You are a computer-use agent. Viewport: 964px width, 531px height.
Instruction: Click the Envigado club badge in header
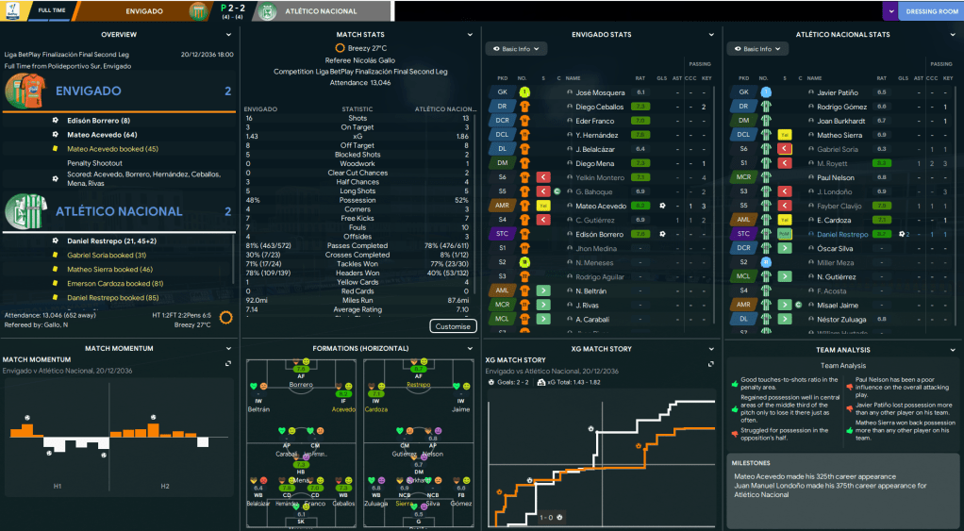click(199, 11)
